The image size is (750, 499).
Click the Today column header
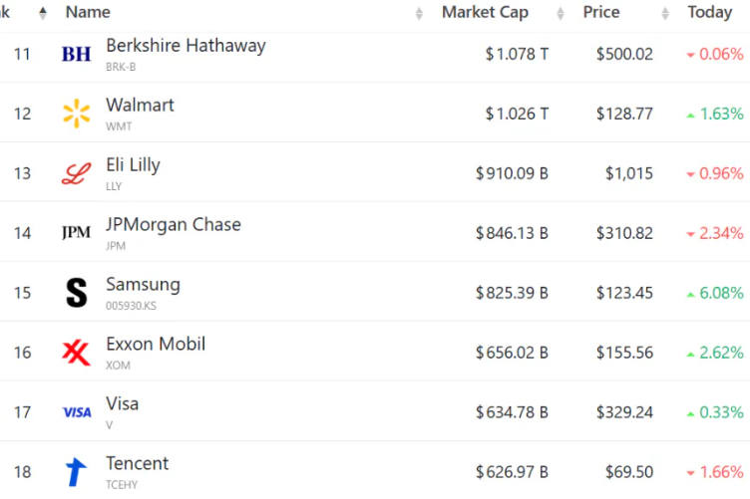click(709, 13)
